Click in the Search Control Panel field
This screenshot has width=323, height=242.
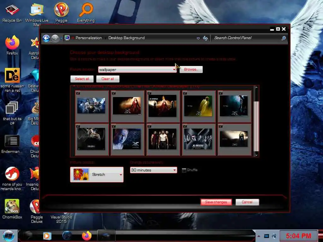(x=247, y=38)
